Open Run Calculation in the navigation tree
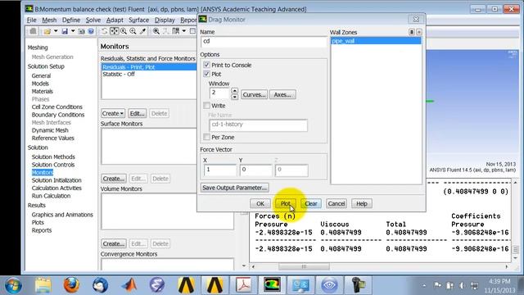 click(x=51, y=196)
